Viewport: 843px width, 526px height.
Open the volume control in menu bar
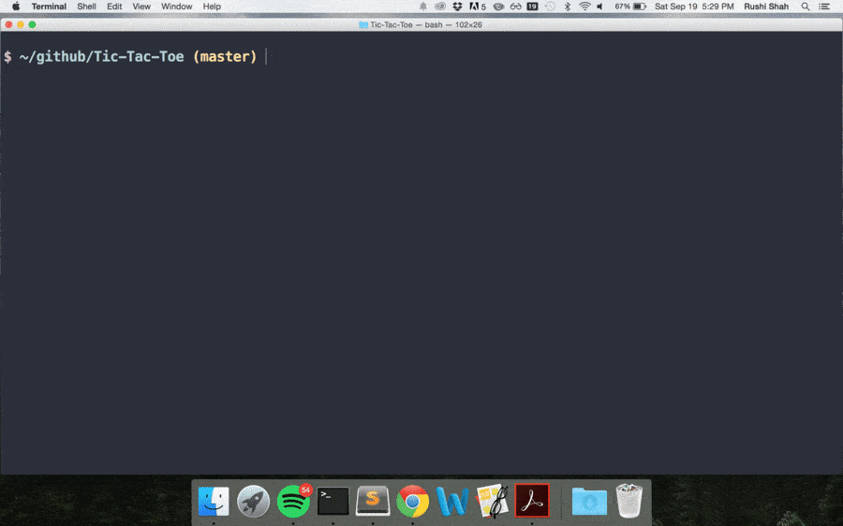(600, 7)
